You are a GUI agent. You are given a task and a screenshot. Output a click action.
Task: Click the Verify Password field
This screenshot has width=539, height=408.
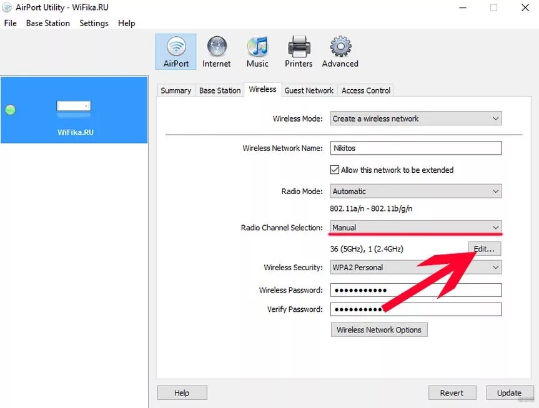pos(416,309)
